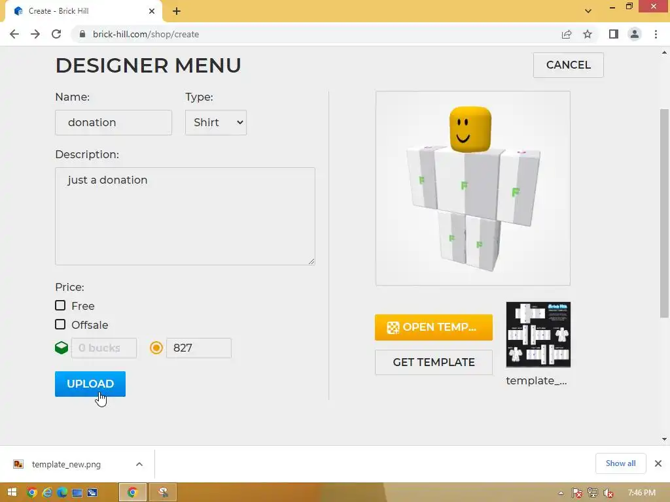Click the uploaded template thumbnail
670x502 pixels.
(x=538, y=334)
